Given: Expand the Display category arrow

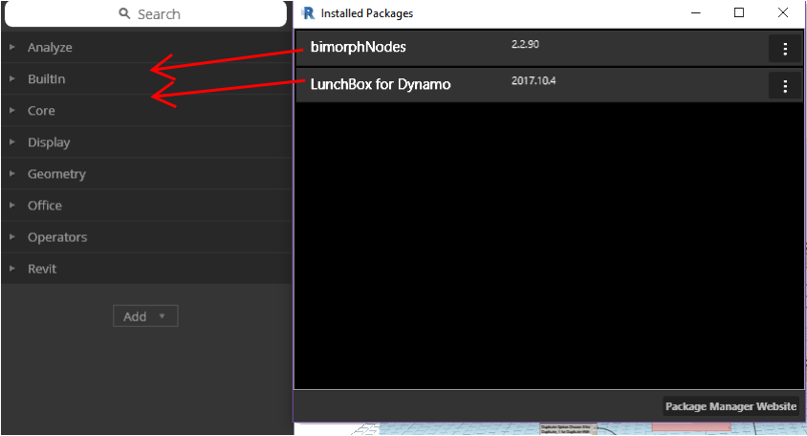Looking at the screenshot, I should (11, 142).
